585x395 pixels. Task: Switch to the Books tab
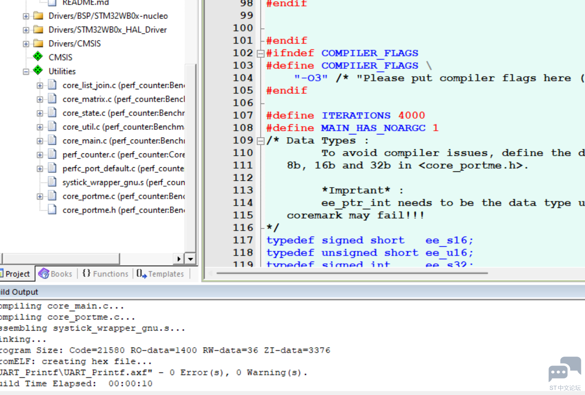56,274
